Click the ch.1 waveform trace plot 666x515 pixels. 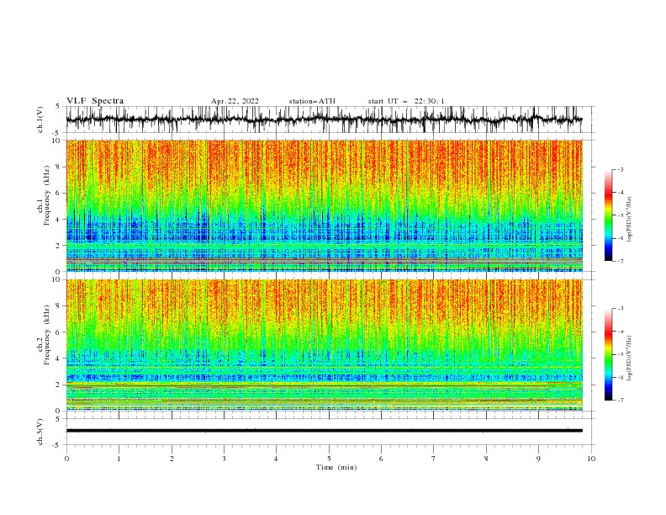click(325, 119)
